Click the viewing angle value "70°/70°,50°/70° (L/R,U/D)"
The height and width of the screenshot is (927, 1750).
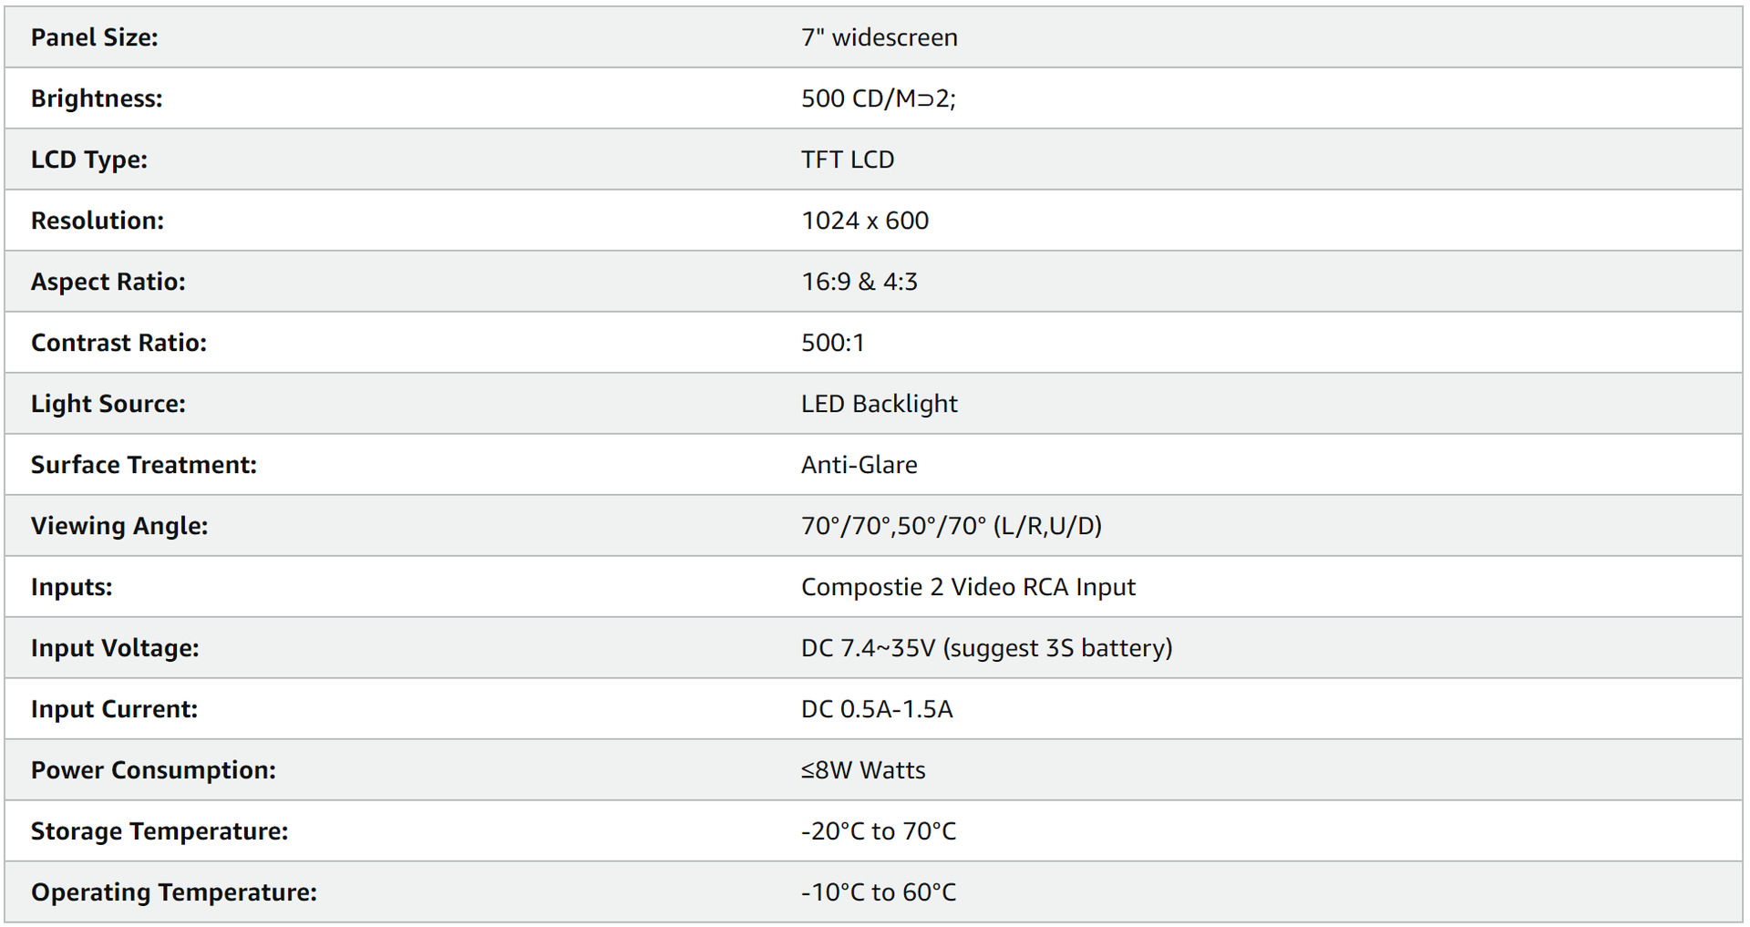pyautogui.click(x=951, y=526)
